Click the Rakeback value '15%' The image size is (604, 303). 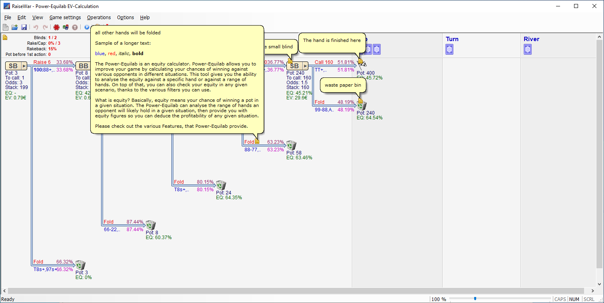pyautogui.click(x=52, y=49)
